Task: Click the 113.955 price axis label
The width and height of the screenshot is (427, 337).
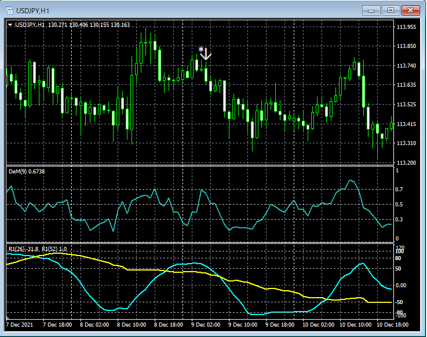Action: [406, 27]
